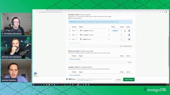Open the browser profile avatar

166,12
